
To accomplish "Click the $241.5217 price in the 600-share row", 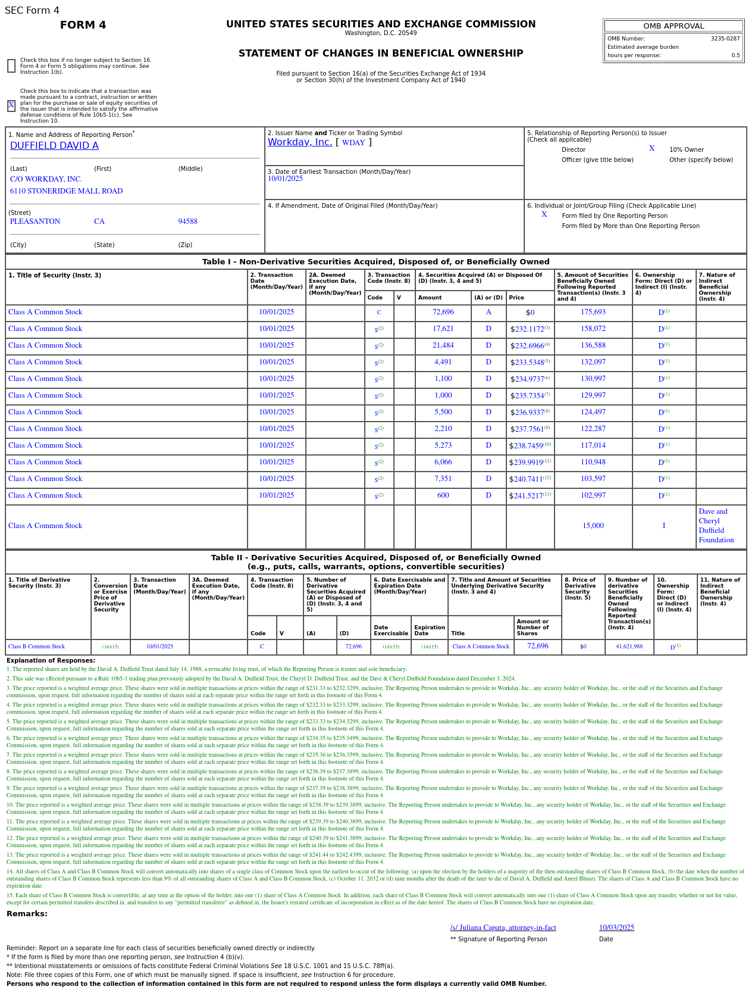I will 529,496.
